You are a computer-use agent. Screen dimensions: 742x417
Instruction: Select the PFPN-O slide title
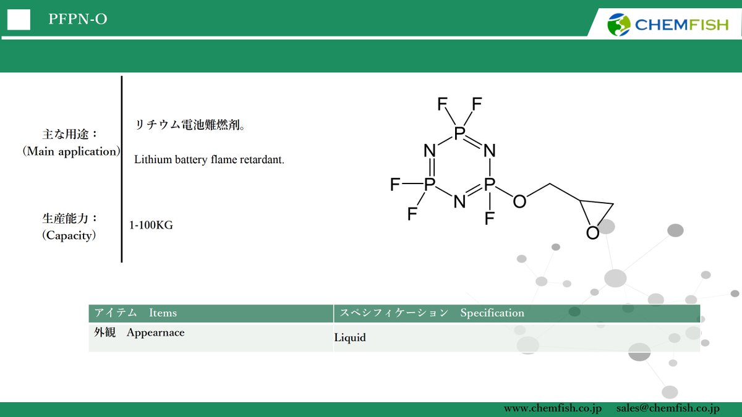click(78, 20)
